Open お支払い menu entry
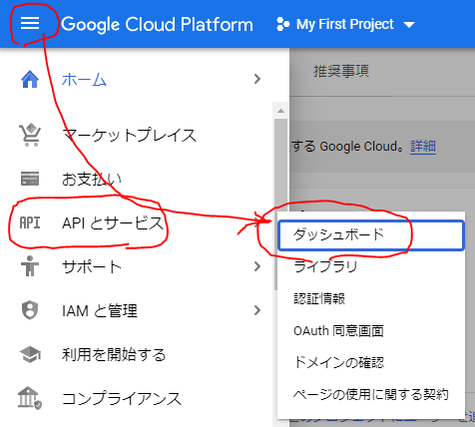475x427 pixels. tap(92, 179)
